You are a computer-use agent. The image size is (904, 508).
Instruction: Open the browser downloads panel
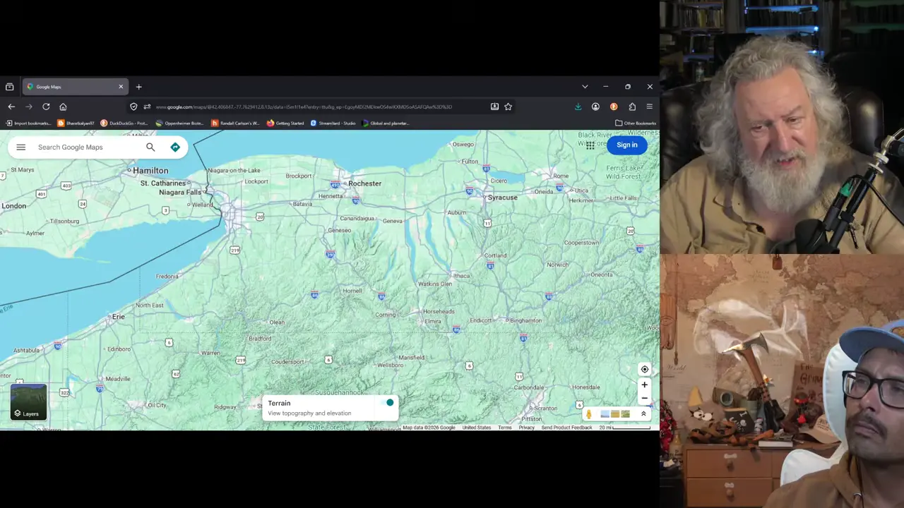[x=578, y=107]
